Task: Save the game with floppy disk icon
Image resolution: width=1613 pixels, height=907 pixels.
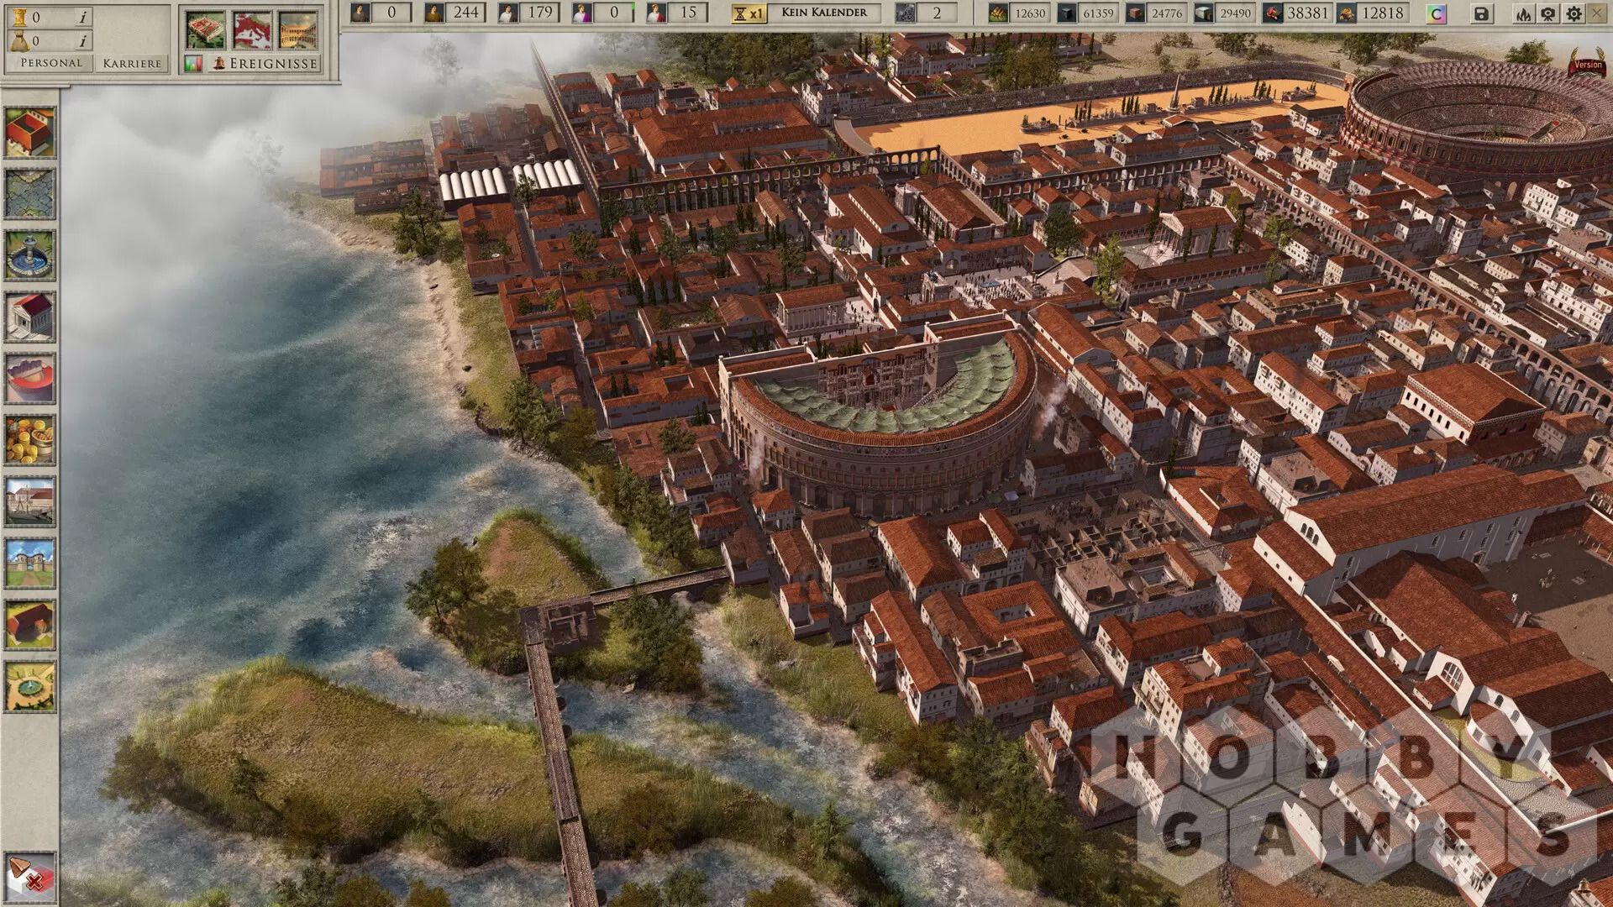Action: (1482, 13)
